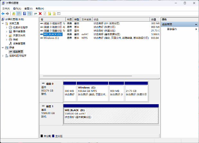Select volume row 磁盘 0 磁盘分区 1
The width and height of the screenshot is (199, 143).
coord(99,23)
